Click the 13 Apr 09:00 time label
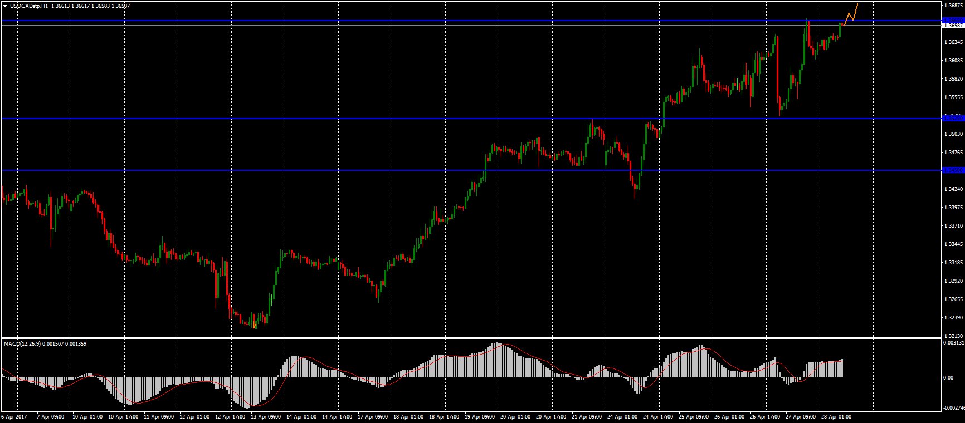Viewport: 965px width, 423px height. [x=266, y=416]
